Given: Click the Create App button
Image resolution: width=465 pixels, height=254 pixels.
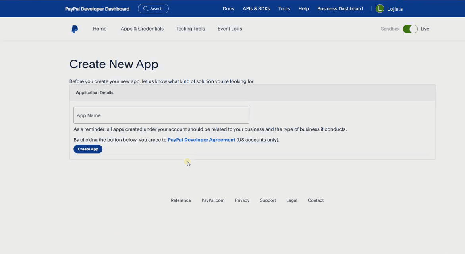Looking at the screenshot, I should pos(88,149).
